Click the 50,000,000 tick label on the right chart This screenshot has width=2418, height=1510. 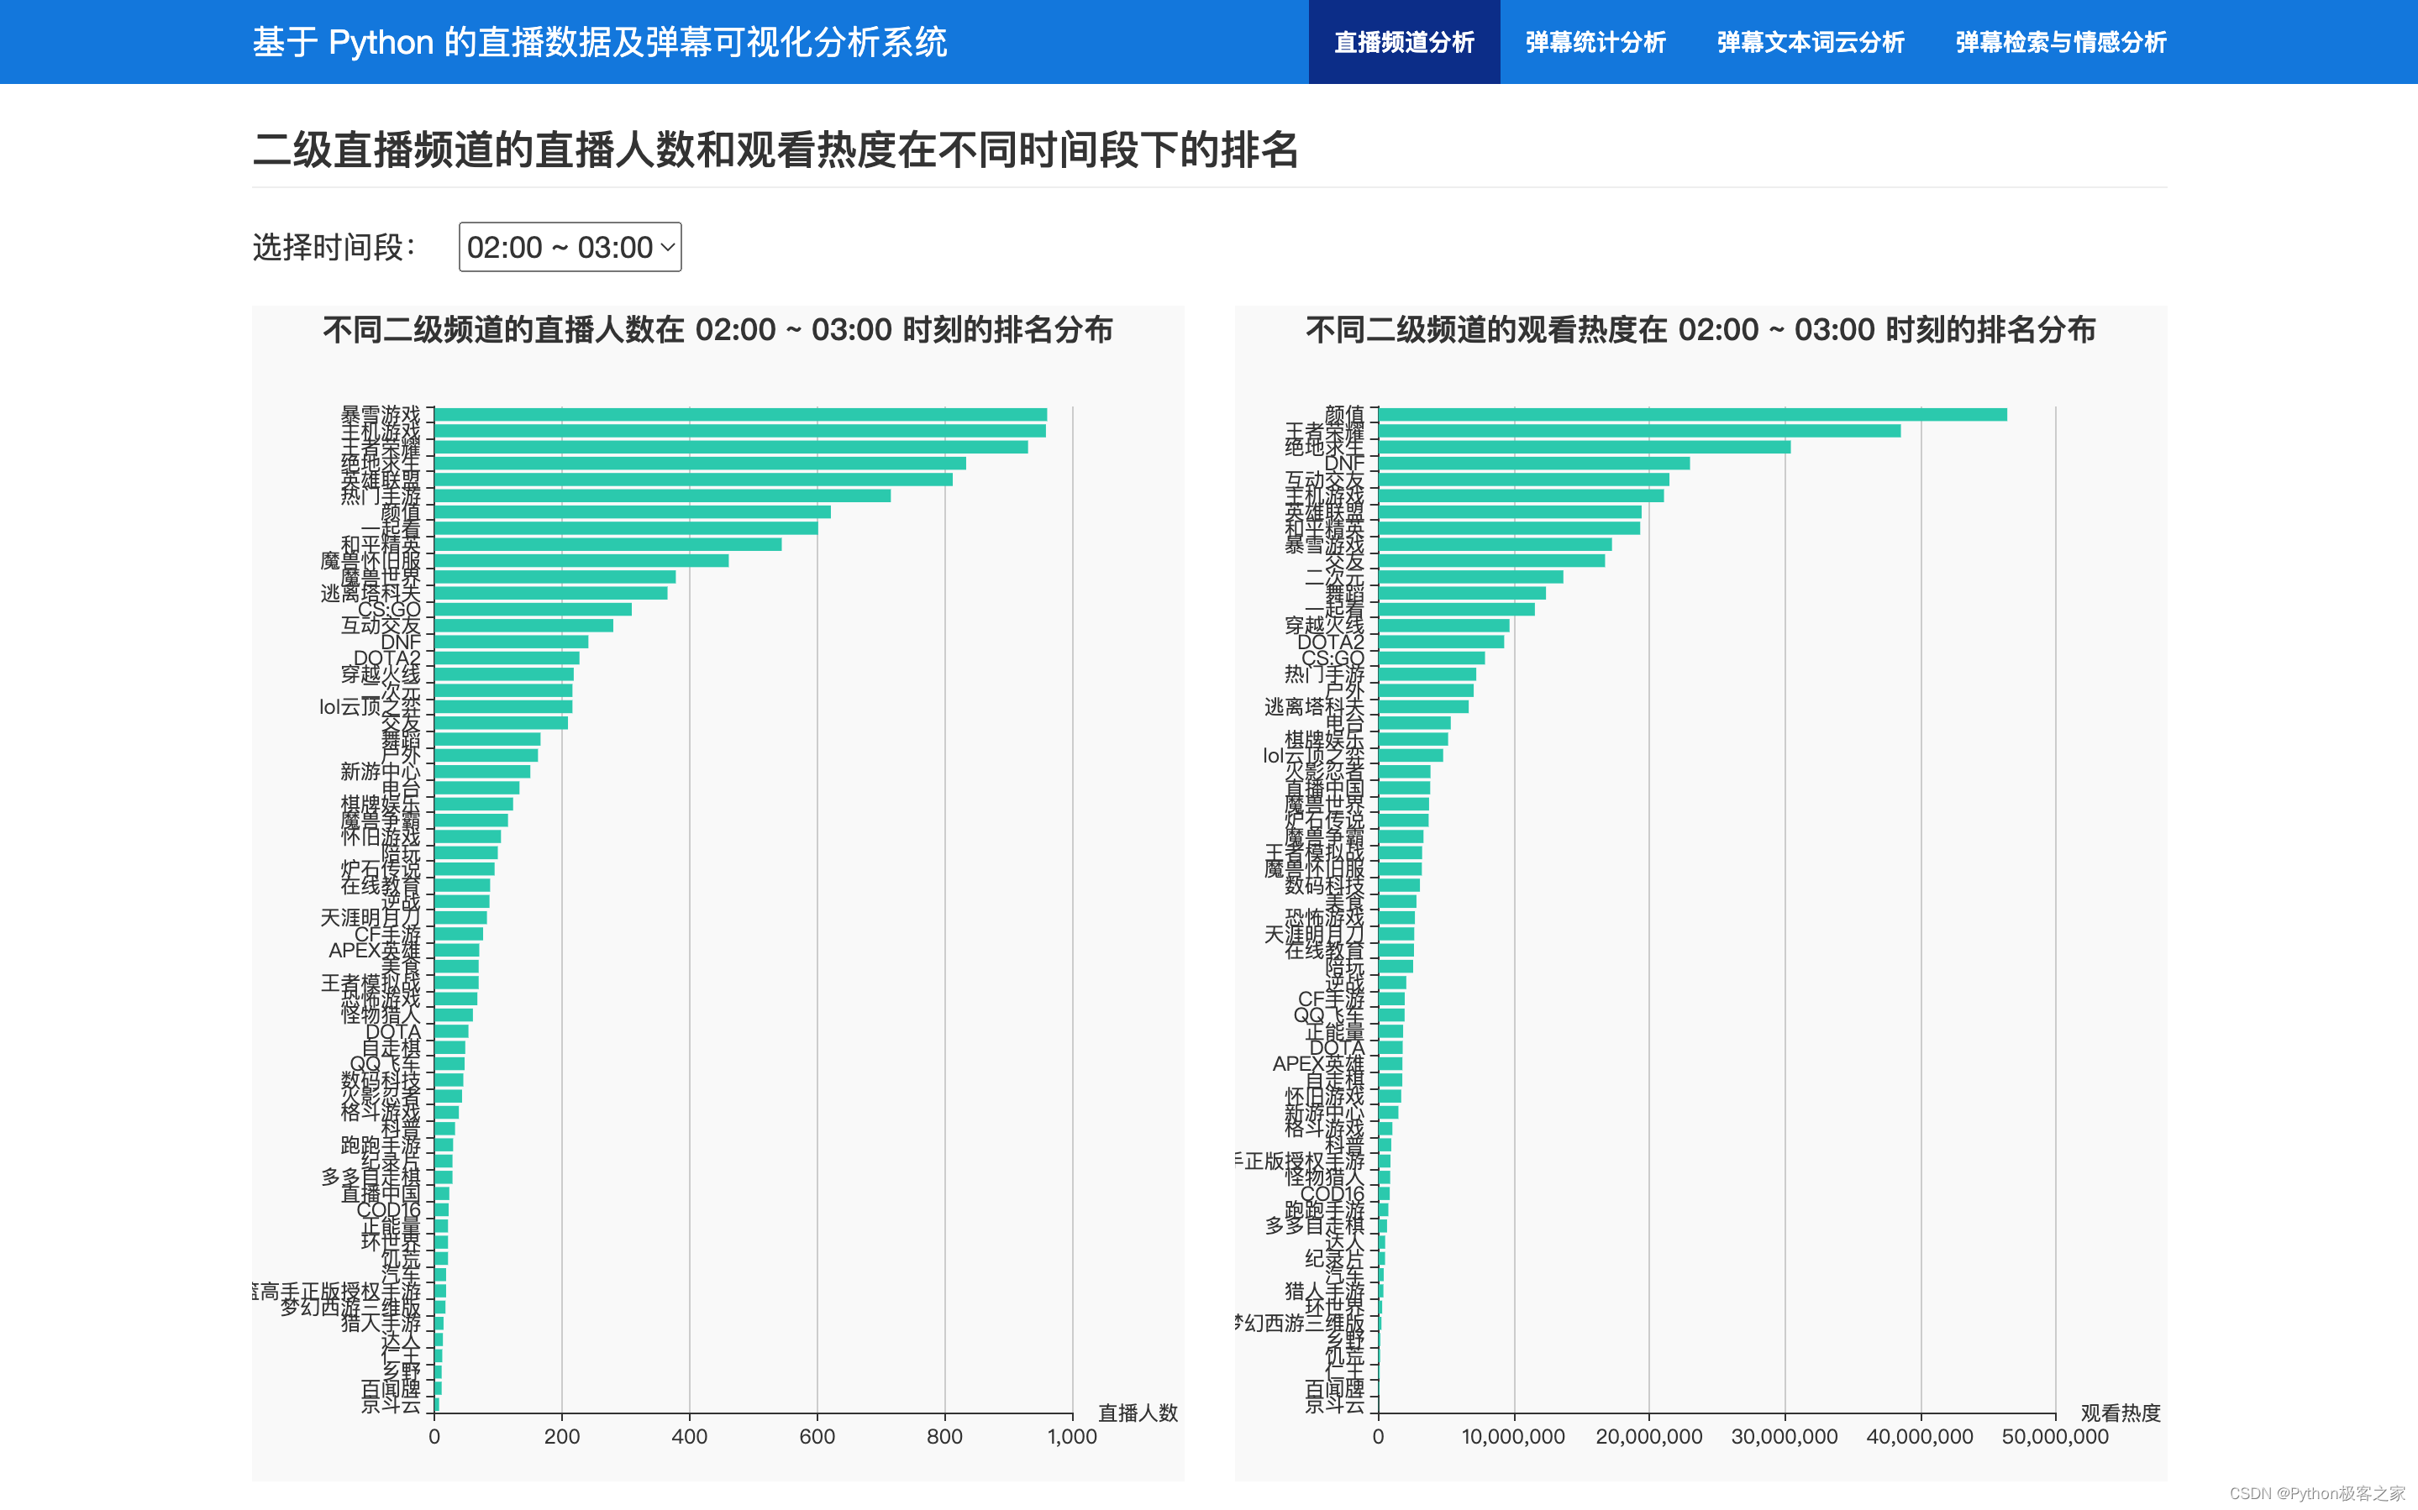click(2054, 1436)
